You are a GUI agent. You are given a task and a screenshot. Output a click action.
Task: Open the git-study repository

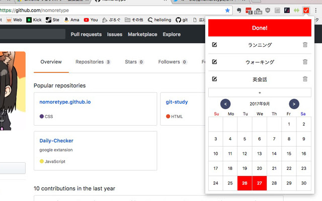(x=177, y=102)
